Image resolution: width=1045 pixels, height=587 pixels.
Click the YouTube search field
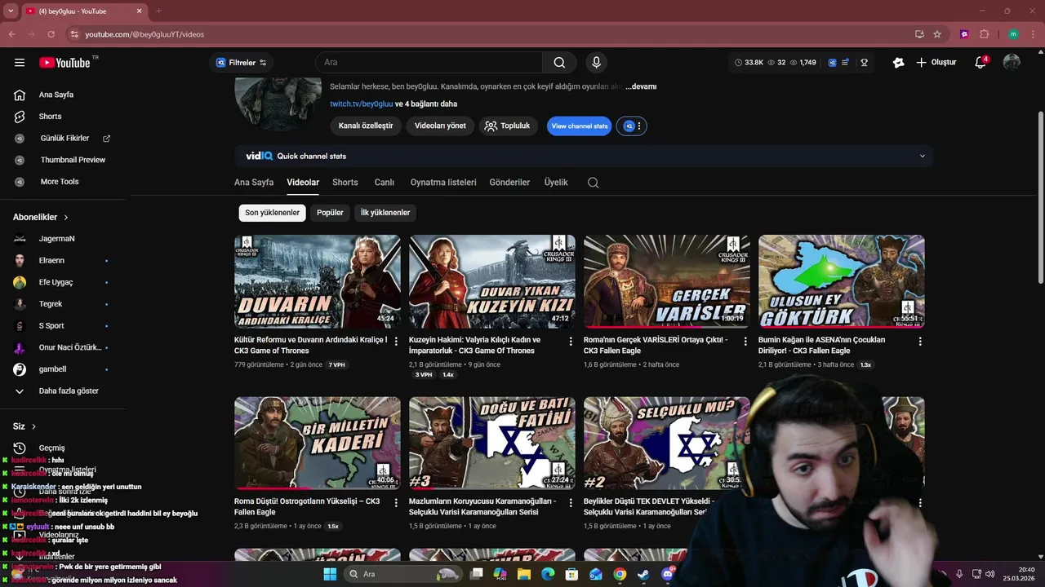[429, 63]
